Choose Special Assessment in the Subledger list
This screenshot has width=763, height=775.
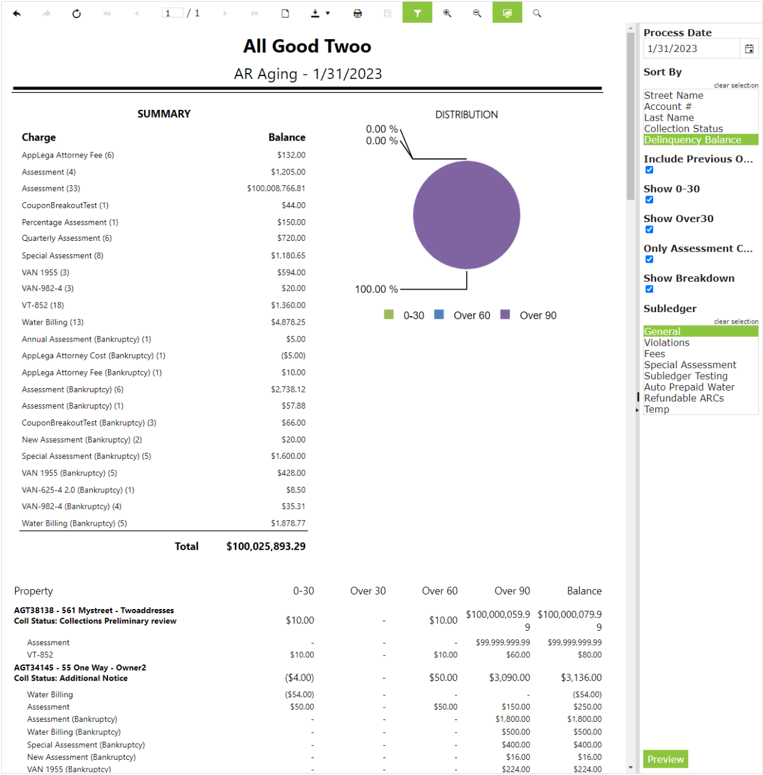point(690,365)
